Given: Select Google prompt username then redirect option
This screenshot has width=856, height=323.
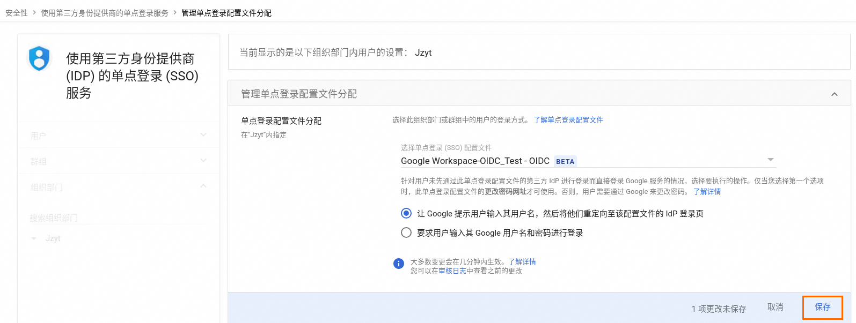Looking at the screenshot, I should point(406,213).
